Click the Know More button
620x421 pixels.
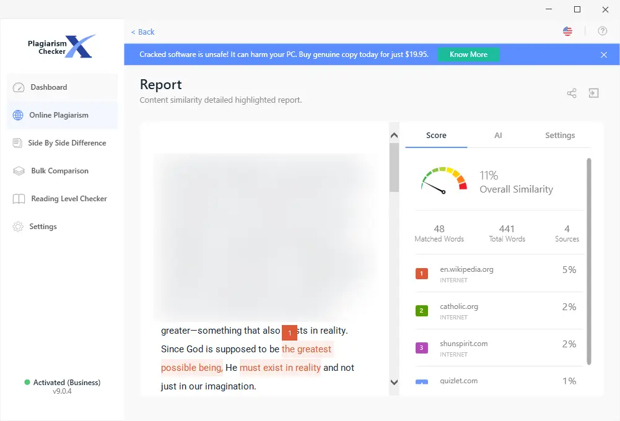pos(468,54)
